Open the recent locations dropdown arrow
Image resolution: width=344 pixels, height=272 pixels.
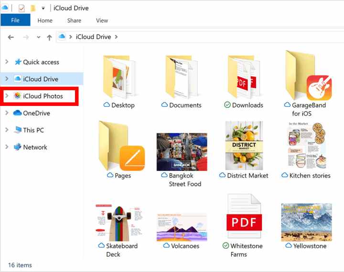39,37
